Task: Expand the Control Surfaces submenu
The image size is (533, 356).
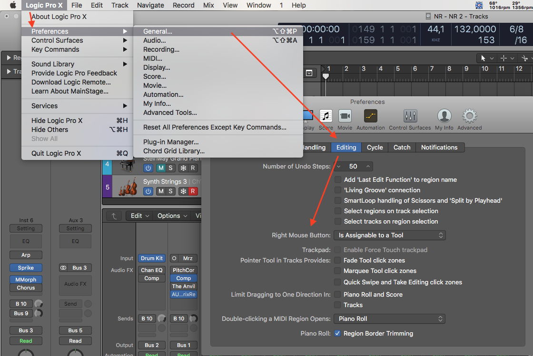Action: click(77, 40)
